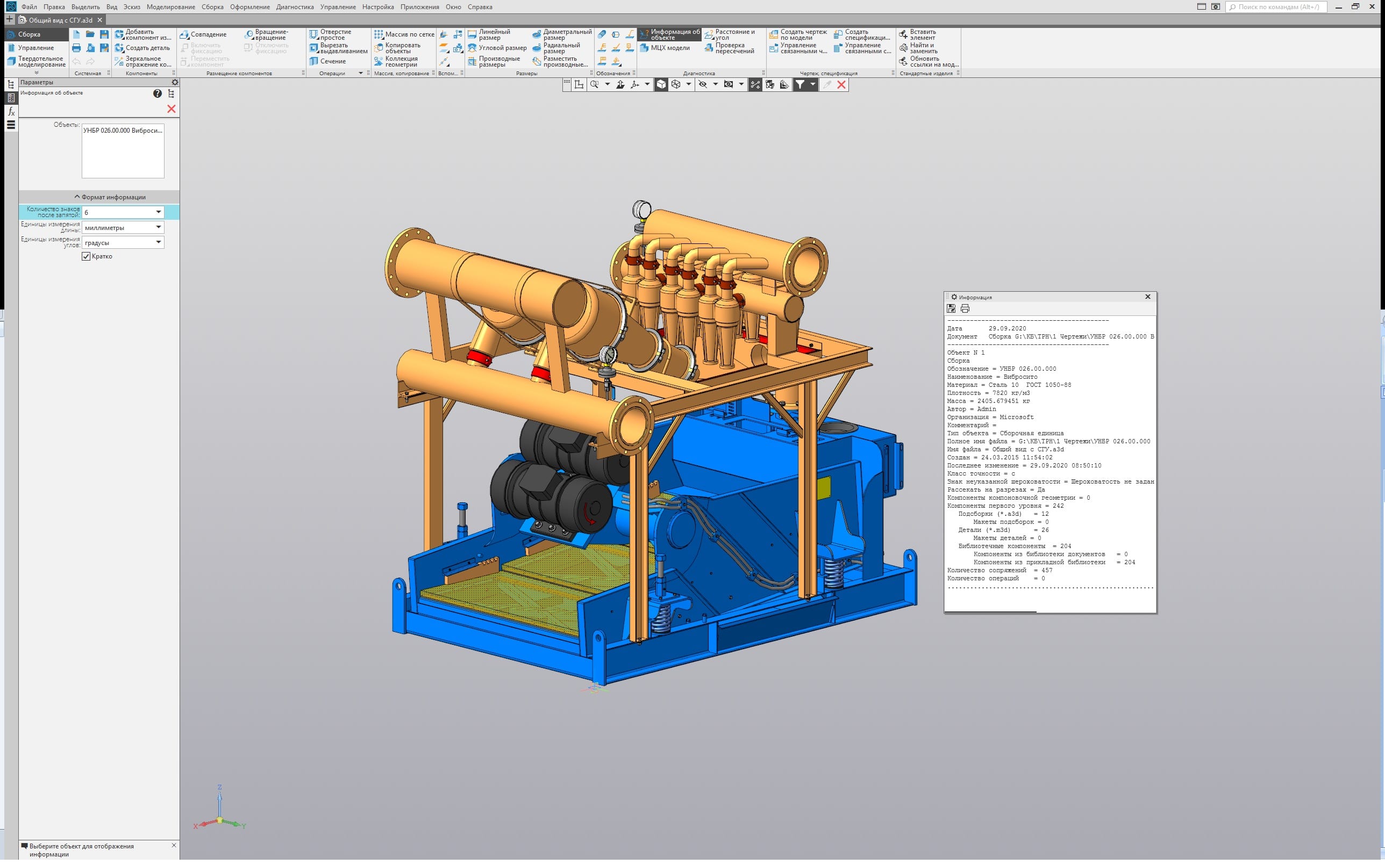Open the миллиметры length units dropdown

[x=158, y=227]
